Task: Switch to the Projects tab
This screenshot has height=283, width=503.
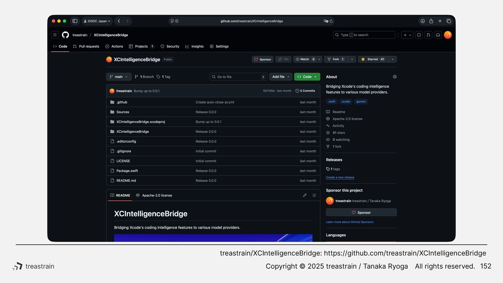Action: (x=141, y=46)
